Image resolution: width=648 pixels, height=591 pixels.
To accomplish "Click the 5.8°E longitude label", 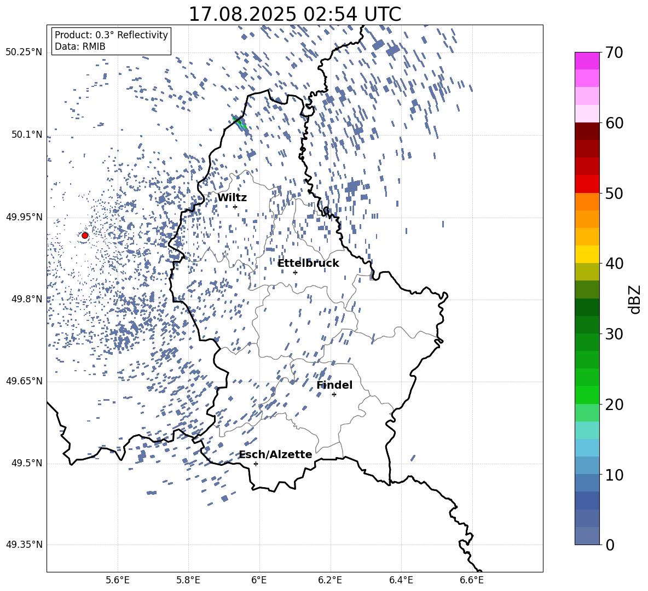I will (188, 580).
